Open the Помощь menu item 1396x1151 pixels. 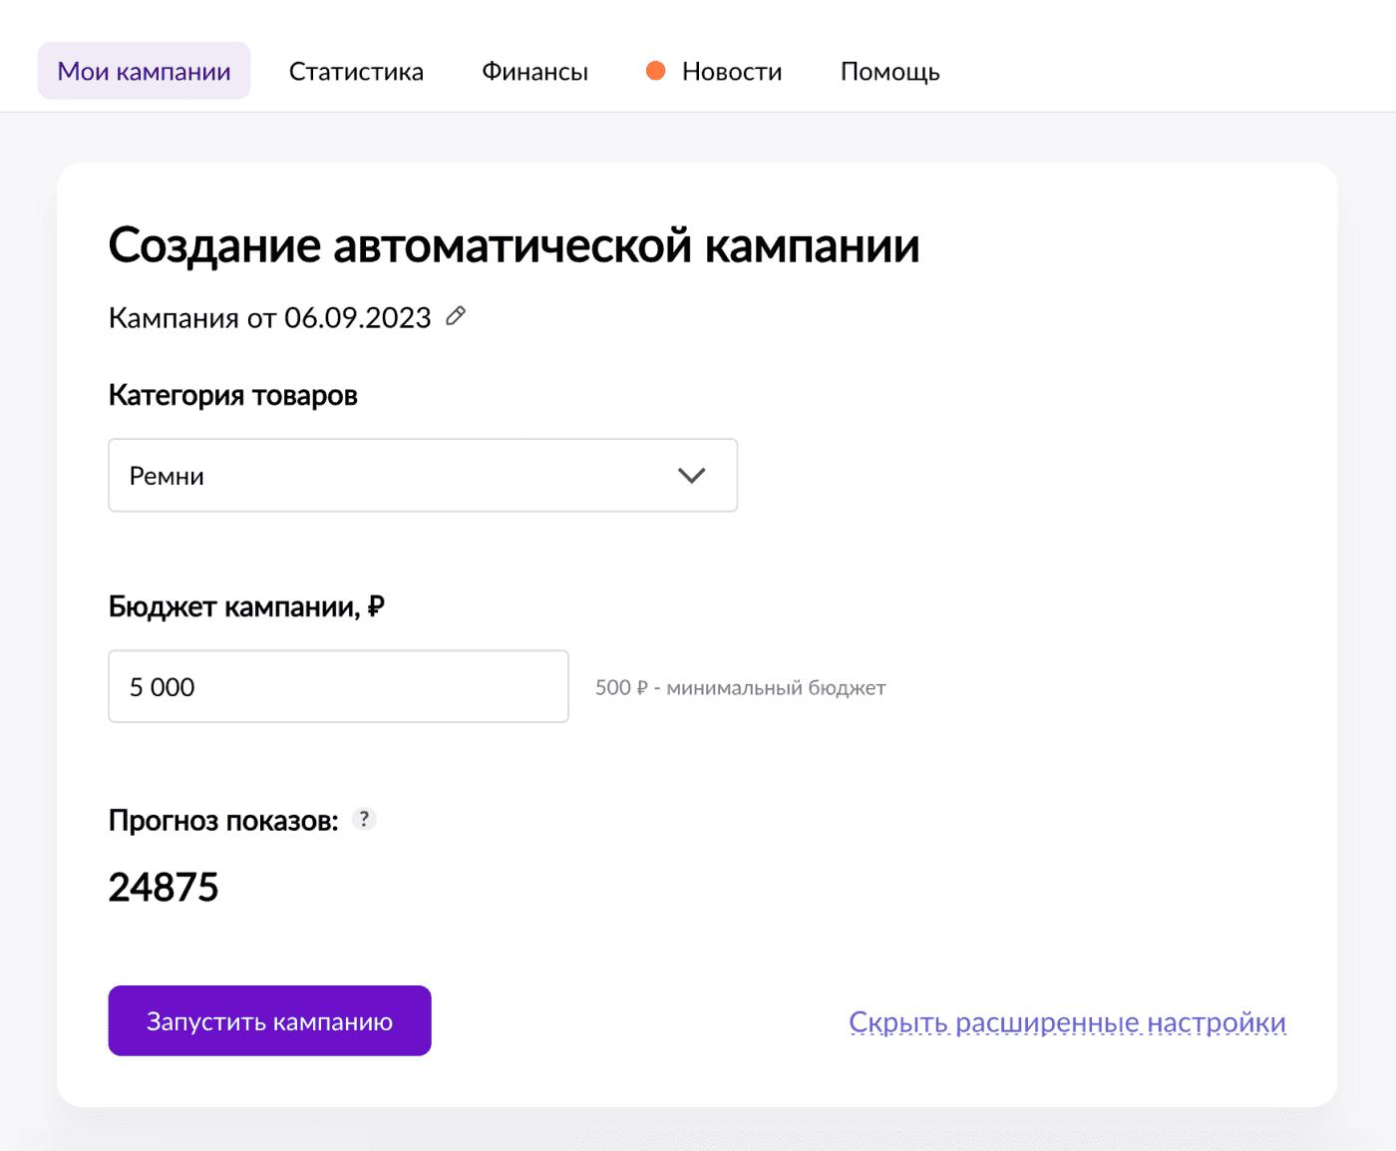click(x=890, y=72)
